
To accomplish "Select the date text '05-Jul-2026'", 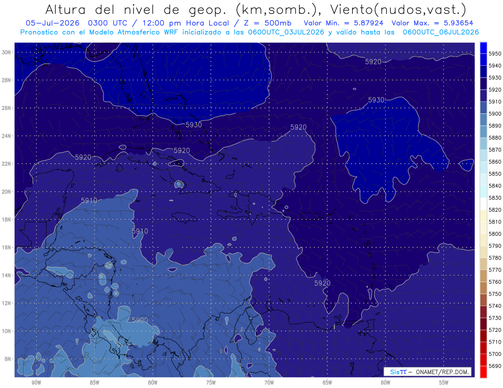I will coord(52,23).
